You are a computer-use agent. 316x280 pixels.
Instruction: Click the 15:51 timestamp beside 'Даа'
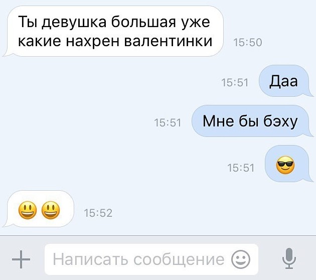235,83
